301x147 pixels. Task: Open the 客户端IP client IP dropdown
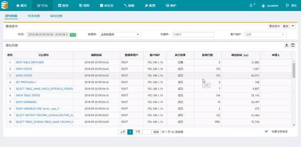click(x=265, y=35)
